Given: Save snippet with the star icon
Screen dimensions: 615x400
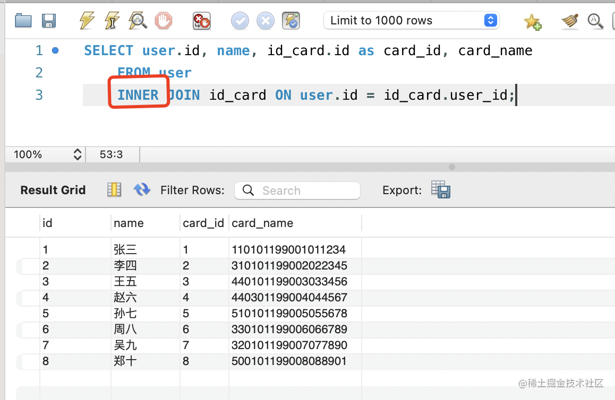Looking at the screenshot, I should (532, 21).
